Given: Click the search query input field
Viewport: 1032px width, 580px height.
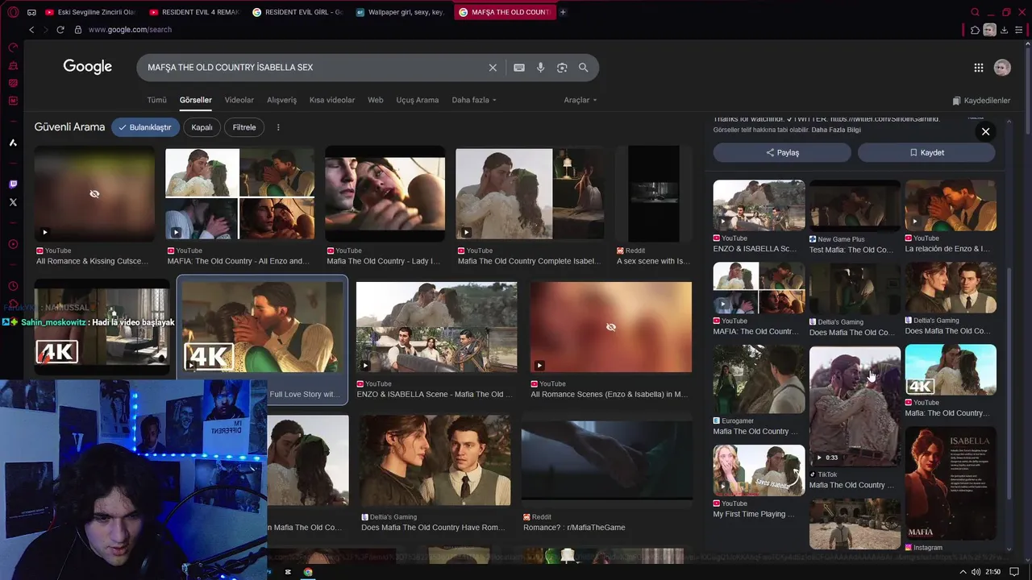Looking at the screenshot, I should click(314, 68).
